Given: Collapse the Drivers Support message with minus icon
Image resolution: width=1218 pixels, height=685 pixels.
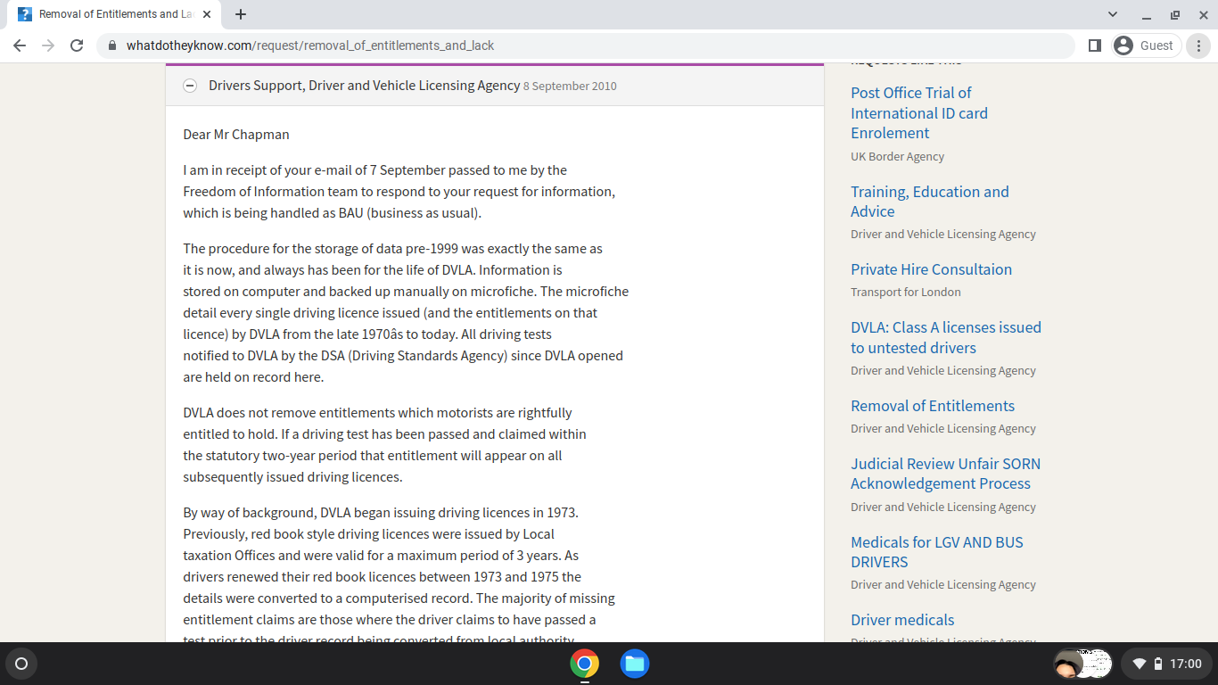Looking at the screenshot, I should (190, 86).
